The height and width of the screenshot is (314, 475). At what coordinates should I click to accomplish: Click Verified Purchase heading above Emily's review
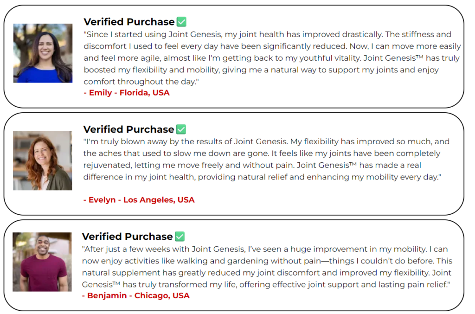coord(129,22)
